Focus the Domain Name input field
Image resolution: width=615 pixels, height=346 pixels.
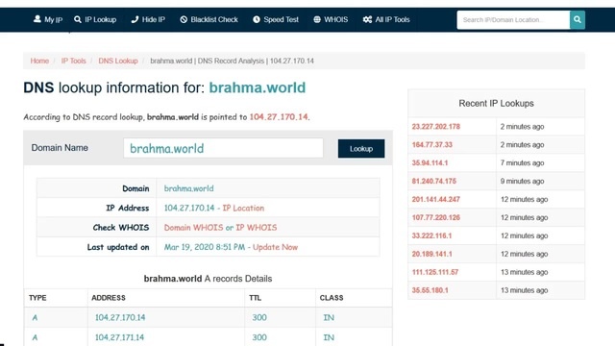click(x=223, y=148)
